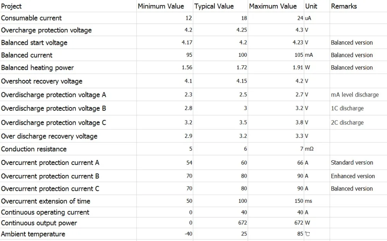
Task: Select the Remarks header cell
Action: [344, 6]
